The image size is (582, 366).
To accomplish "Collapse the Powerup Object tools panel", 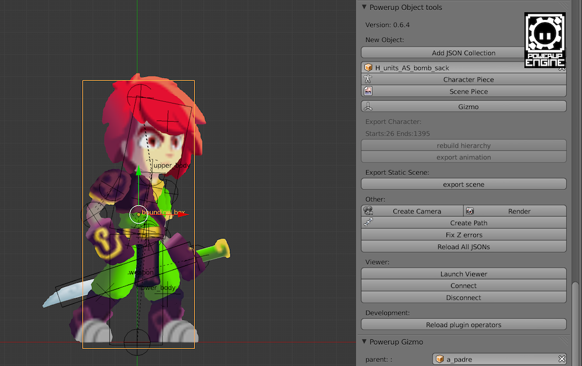I will click(x=364, y=7).
